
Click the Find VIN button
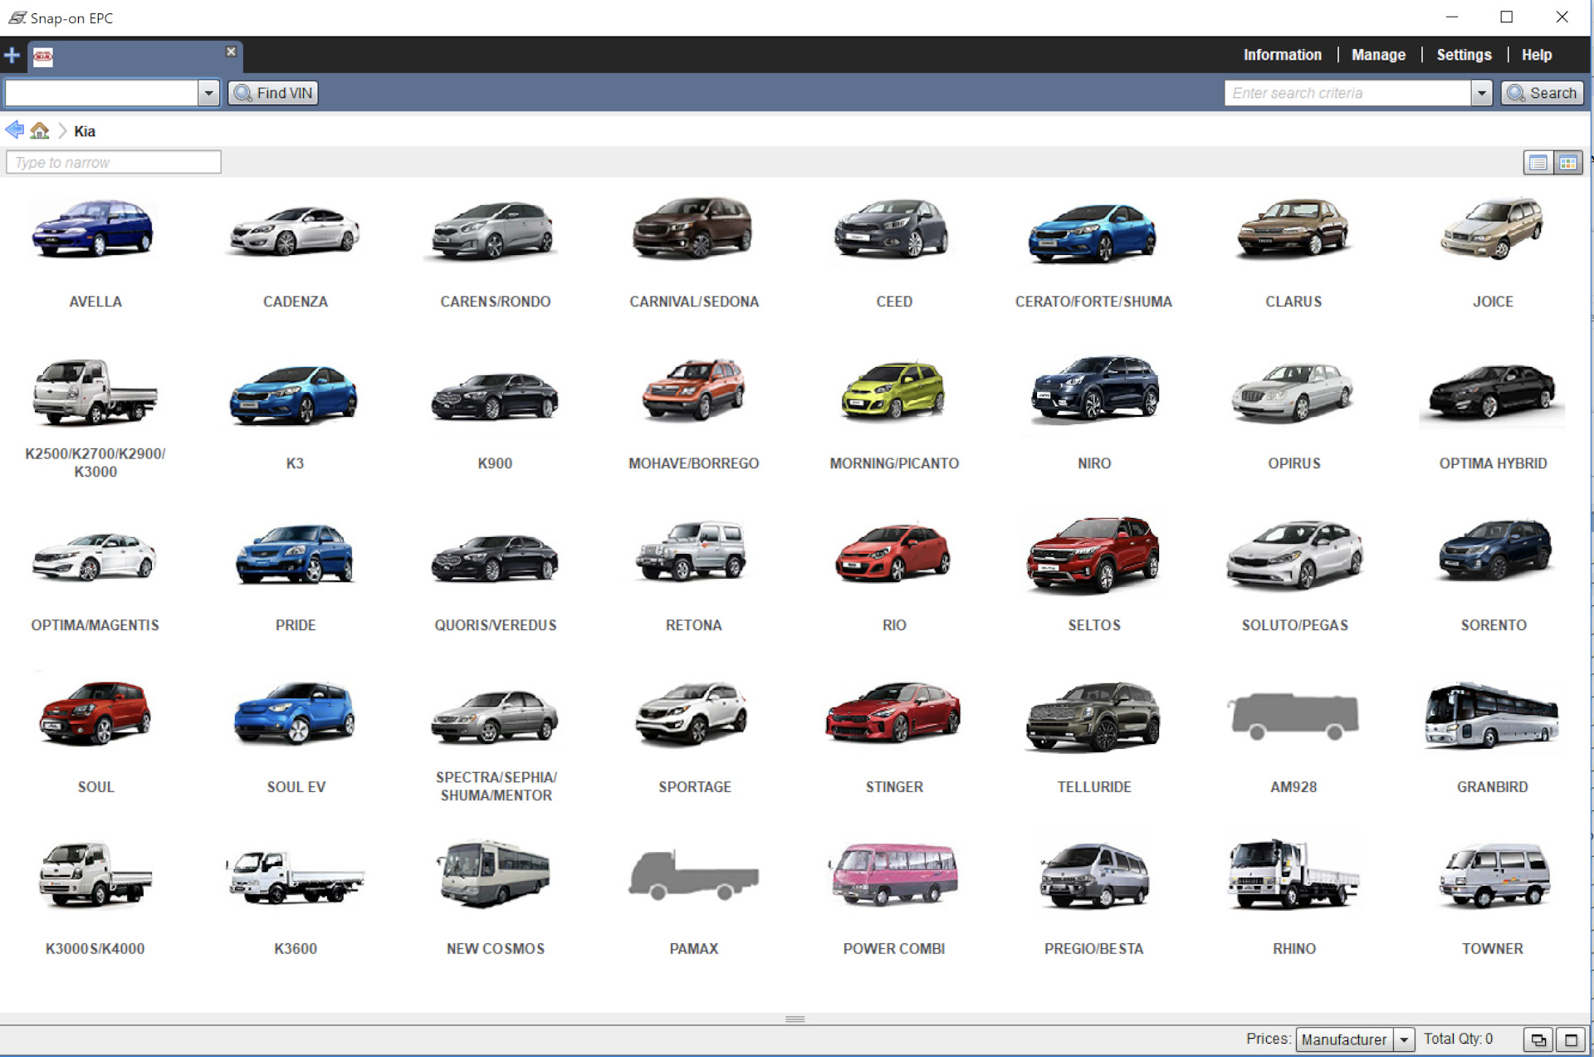tap(274, 93)
